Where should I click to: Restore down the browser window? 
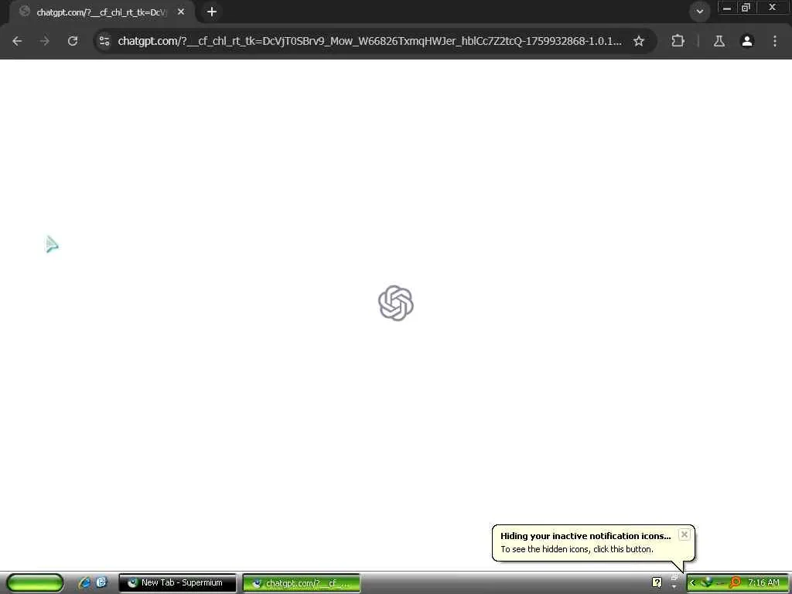(x=746, y=8)
